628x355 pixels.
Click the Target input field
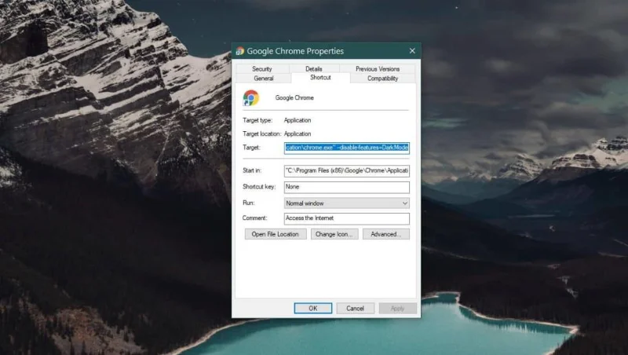pos(347,148)
